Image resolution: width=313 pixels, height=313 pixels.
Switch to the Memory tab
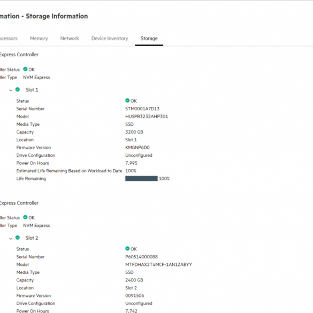tap(39, 39)
